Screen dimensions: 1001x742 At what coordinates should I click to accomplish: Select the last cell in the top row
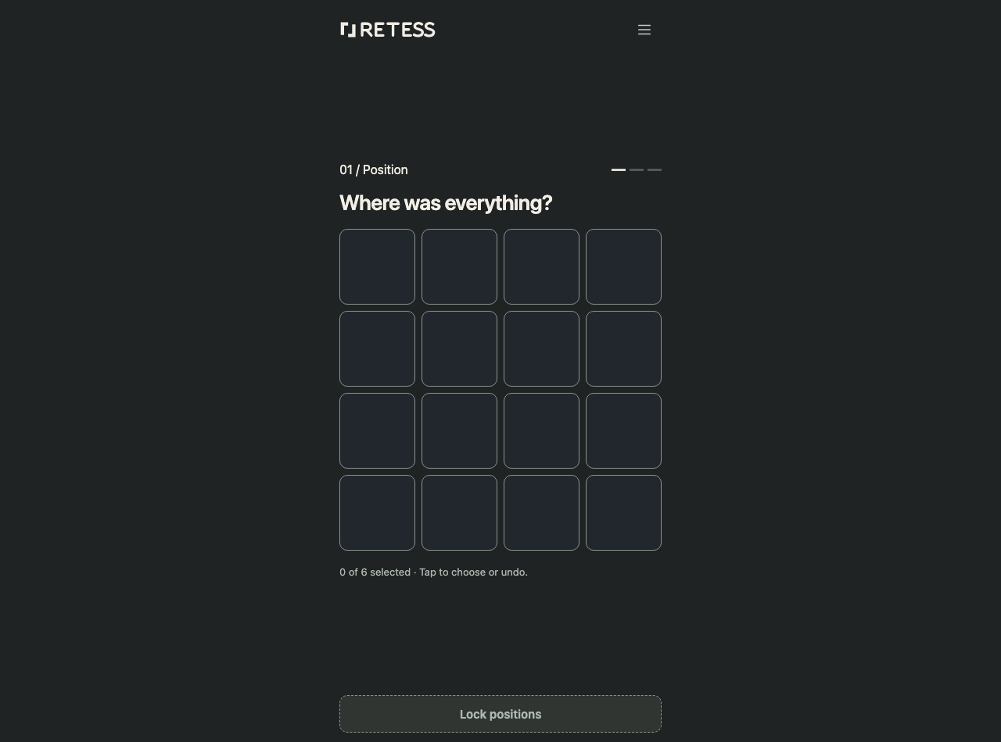coord(623,266)
